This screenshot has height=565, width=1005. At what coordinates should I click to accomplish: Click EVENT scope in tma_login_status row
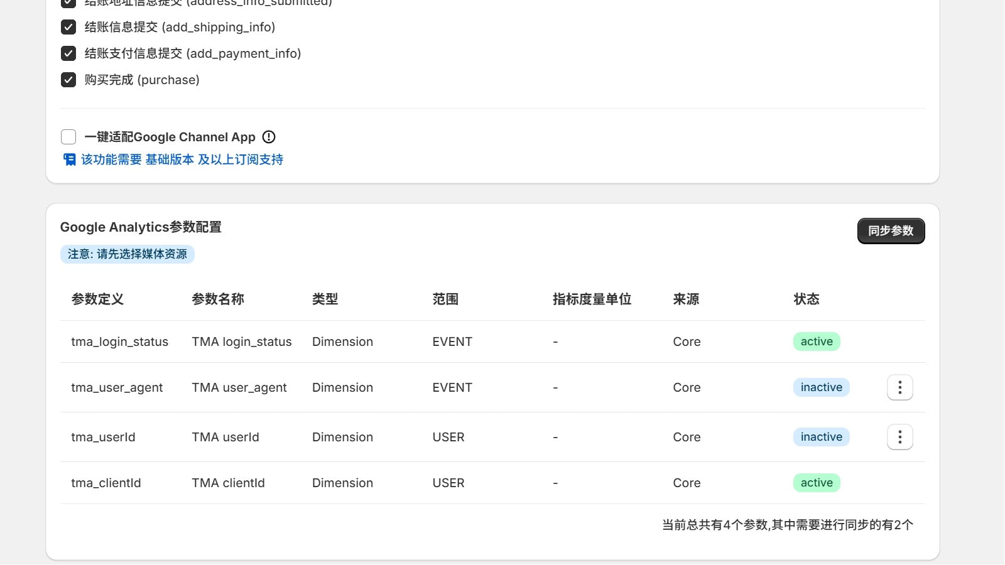coord(452,342)
